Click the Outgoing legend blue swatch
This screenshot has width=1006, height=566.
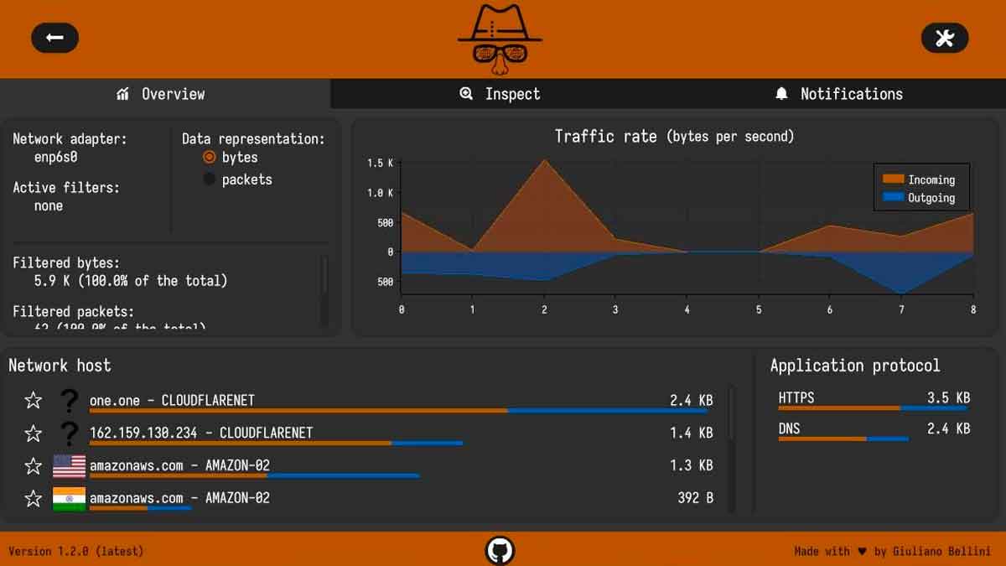(x=893, y=198)
